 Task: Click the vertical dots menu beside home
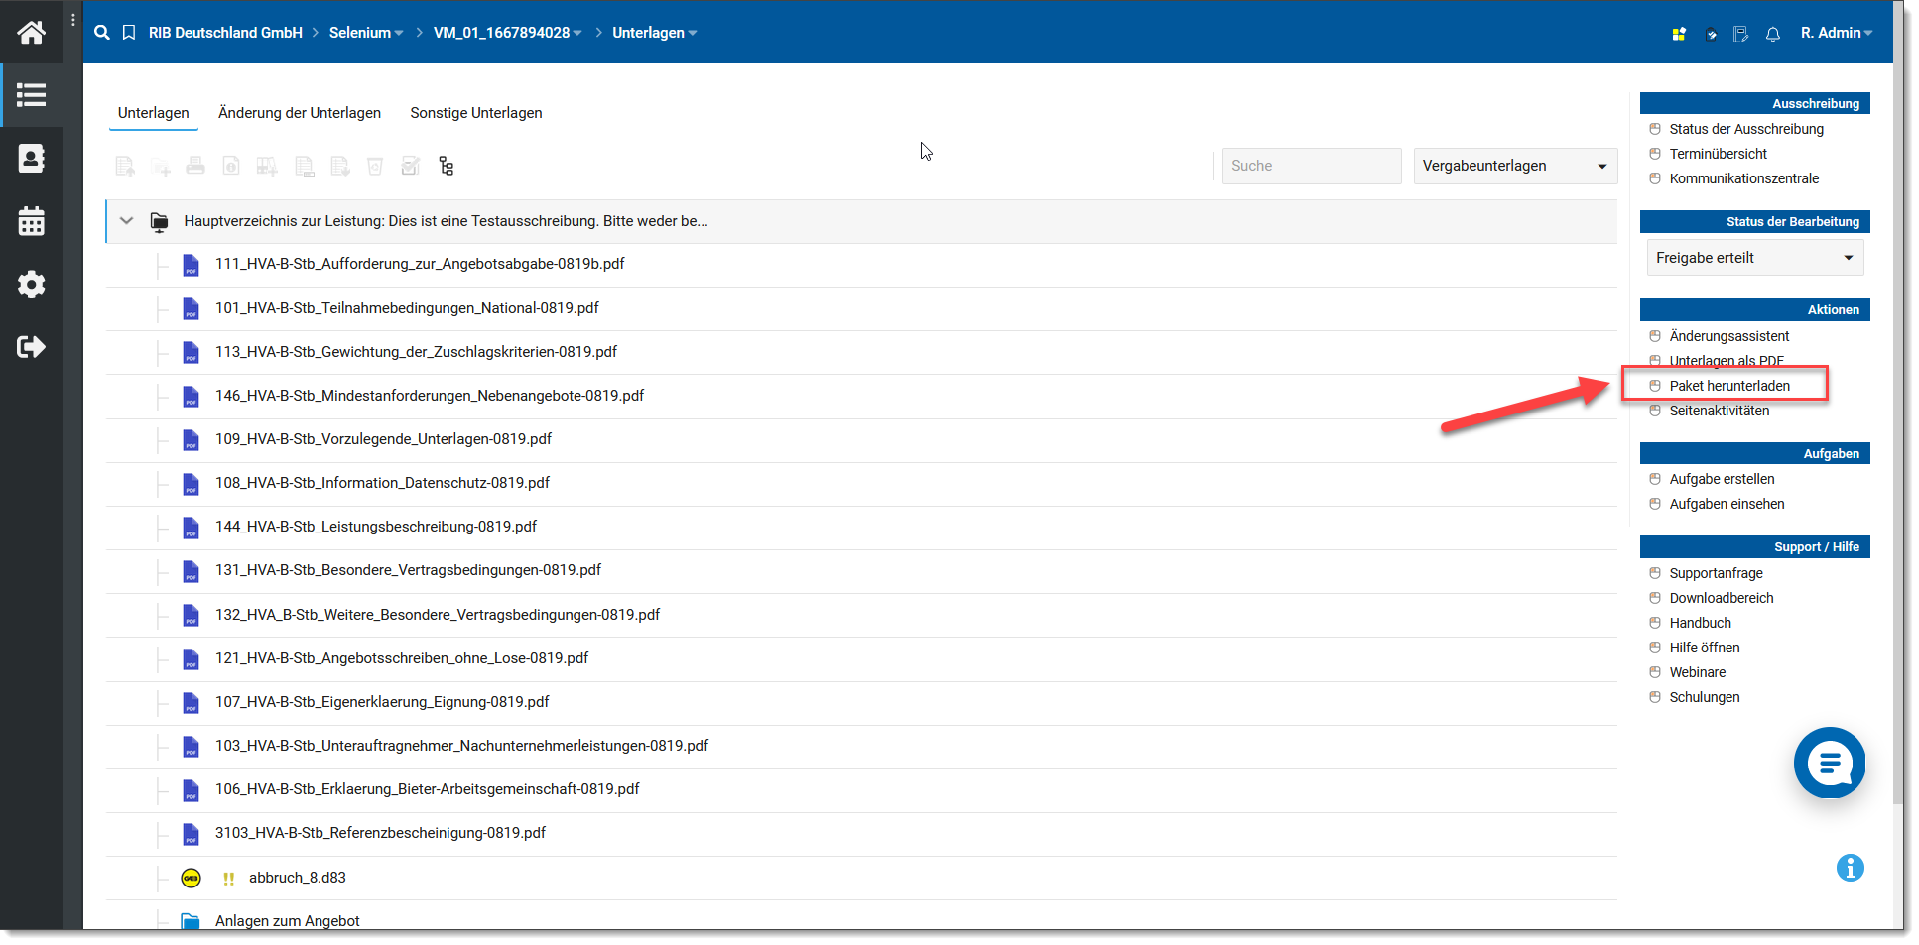pos(73,20)
